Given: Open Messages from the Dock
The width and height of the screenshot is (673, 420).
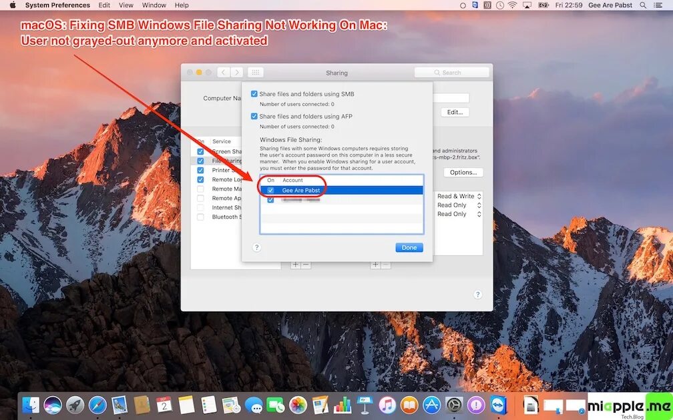Looking at the screenshot, I should (253, 405).
